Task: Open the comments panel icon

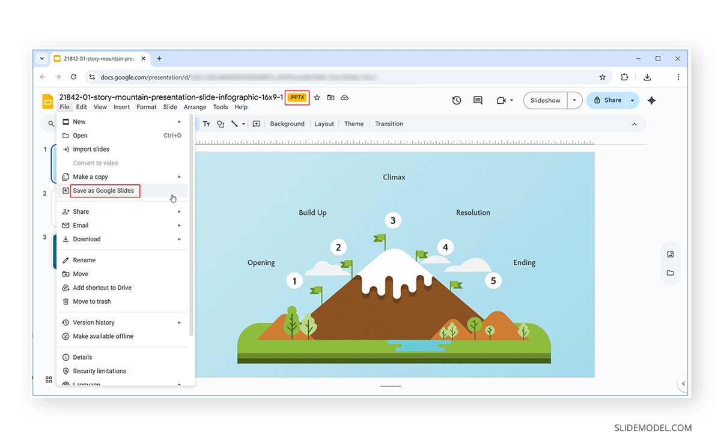Action: (x=478, y=100)
